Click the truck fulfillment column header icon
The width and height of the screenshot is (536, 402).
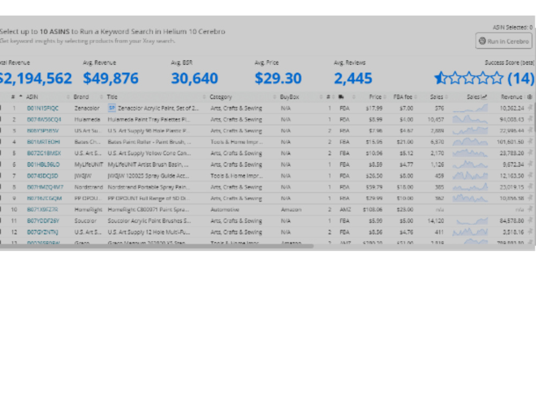[x=341, y=97]
